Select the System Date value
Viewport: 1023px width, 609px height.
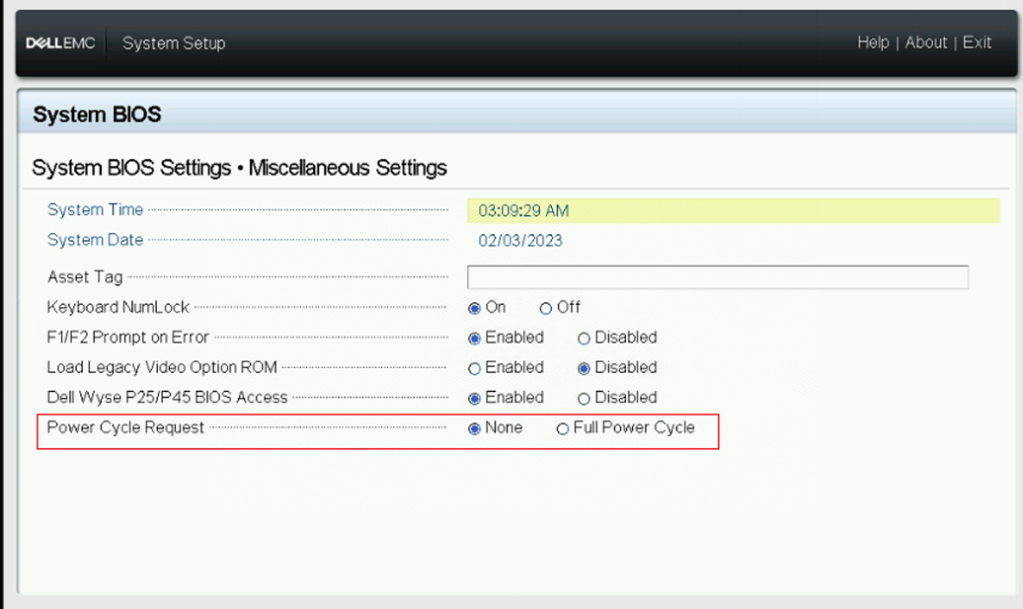tap(520, 241)
